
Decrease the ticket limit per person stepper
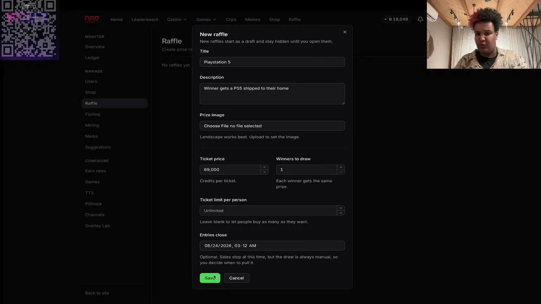click(x=341, y=213)
